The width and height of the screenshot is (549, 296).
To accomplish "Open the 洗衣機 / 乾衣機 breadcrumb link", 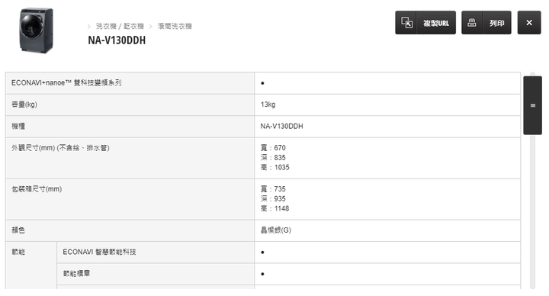I will (x=120, y=26).
